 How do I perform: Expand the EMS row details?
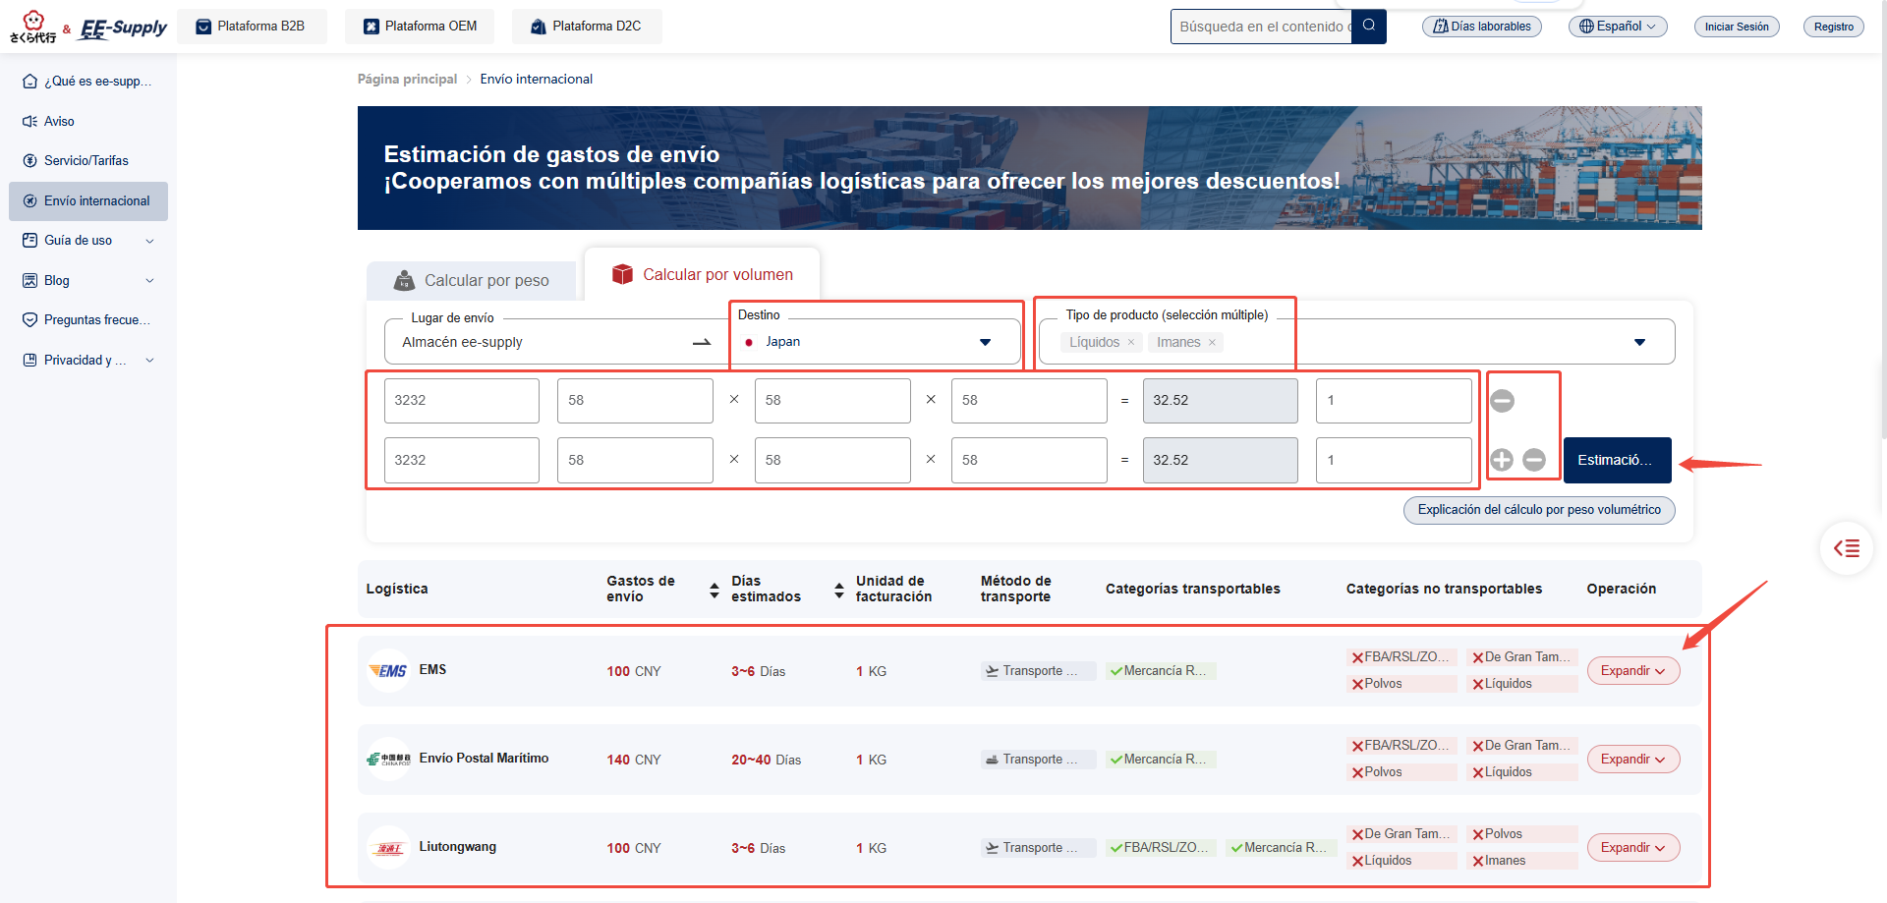coord(1633,671)
